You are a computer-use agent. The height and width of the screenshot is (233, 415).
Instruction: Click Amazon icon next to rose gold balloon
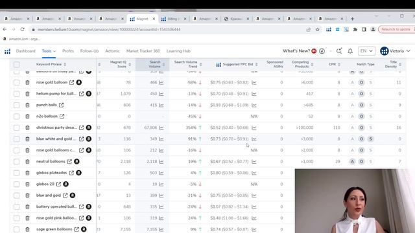(79, 82)
